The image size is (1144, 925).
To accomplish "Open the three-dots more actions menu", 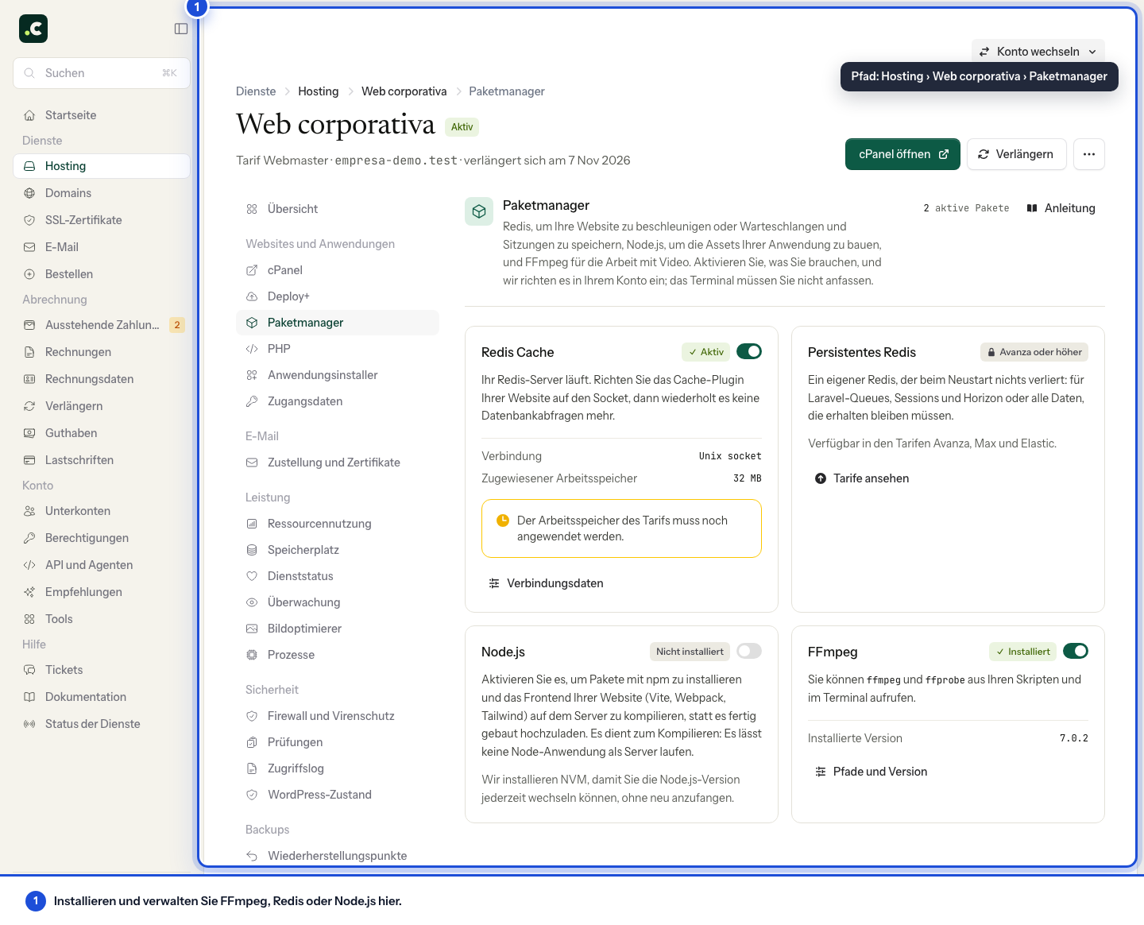I will (x=1089, y=154).
